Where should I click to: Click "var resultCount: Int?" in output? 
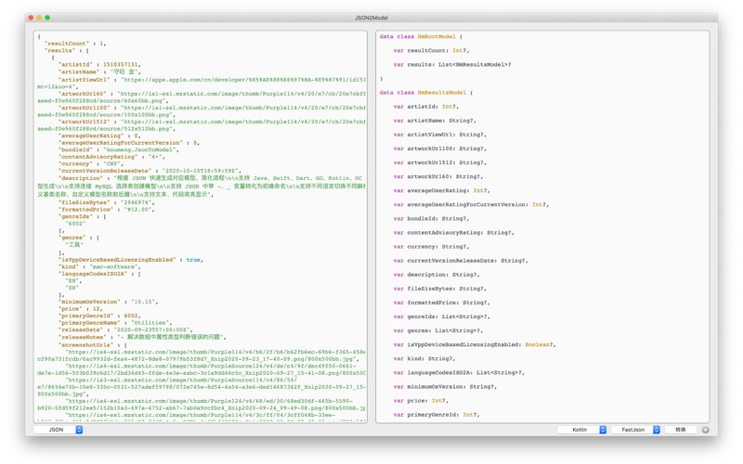click(431, 50)
